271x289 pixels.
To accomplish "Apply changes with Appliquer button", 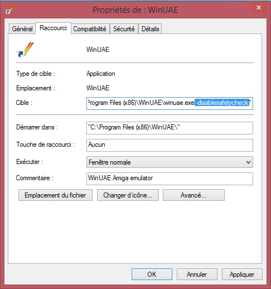I will pyautogui.click(x=242, y=274).
